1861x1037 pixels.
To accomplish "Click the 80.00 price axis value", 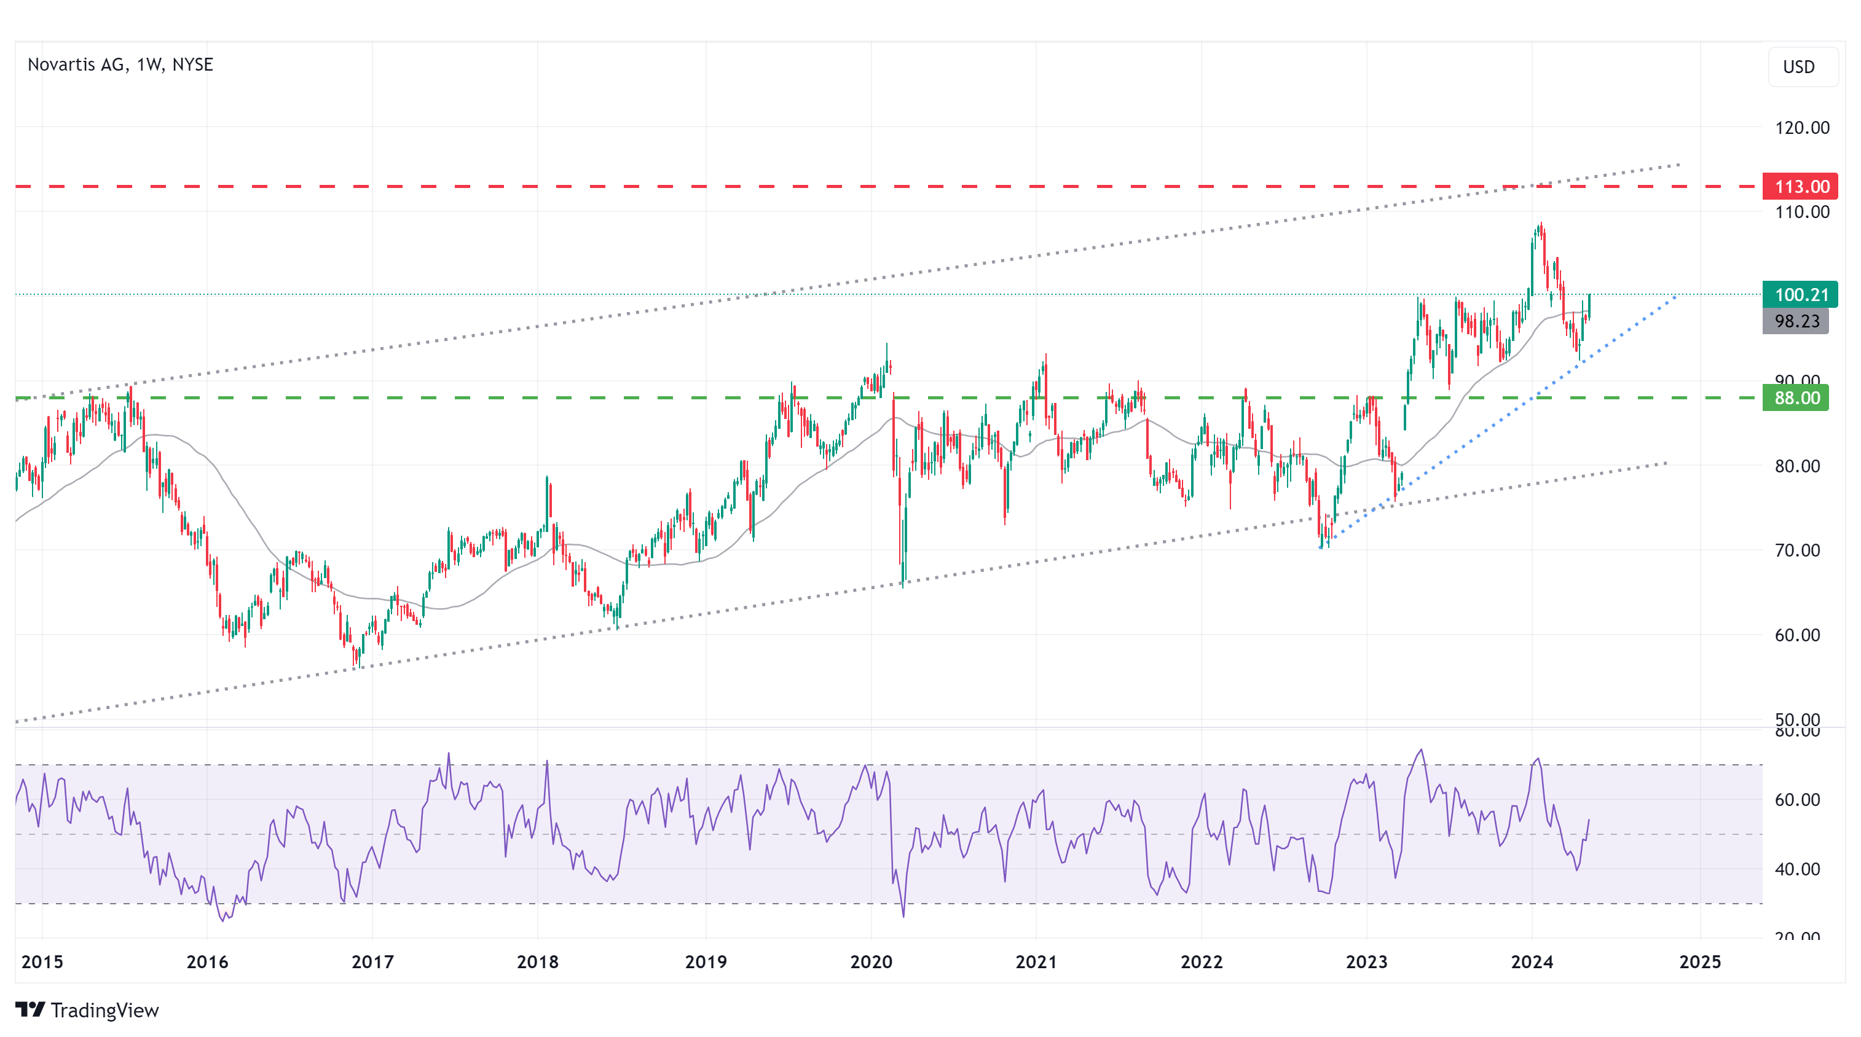I will [x=1796, y=466].
